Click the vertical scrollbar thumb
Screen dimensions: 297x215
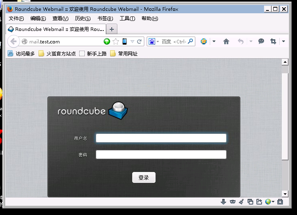point(285,116)
